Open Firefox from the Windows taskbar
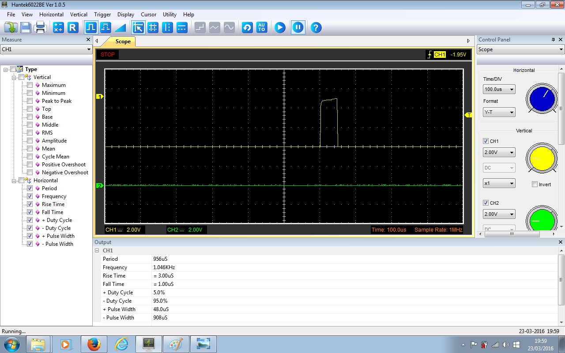This screenshot has height=353, width=565. tap(94, 344)
